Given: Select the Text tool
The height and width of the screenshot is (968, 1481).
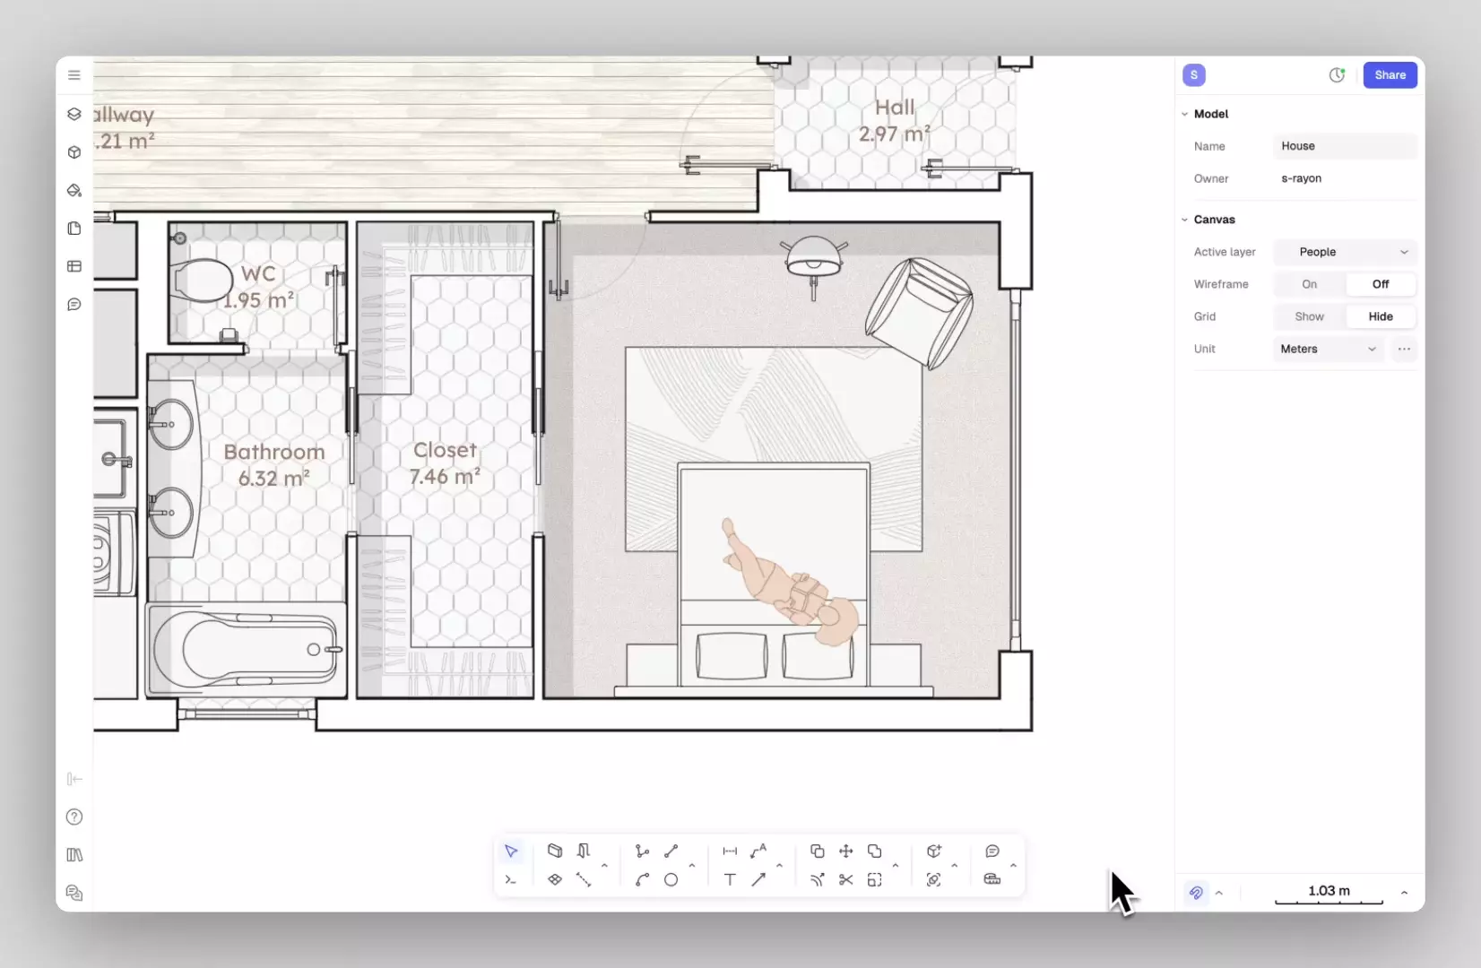Looking at the screenshot, I should coord(730,880).
